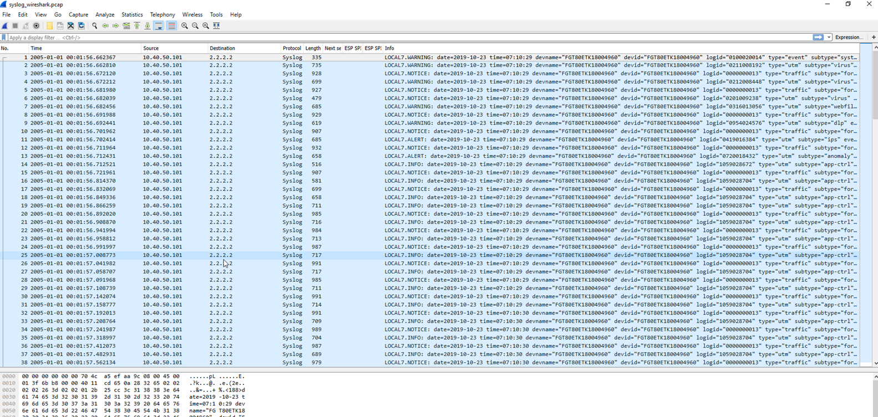
Task: Select packet 28 with time 00:01:57.091968
Action: (430, 280)
